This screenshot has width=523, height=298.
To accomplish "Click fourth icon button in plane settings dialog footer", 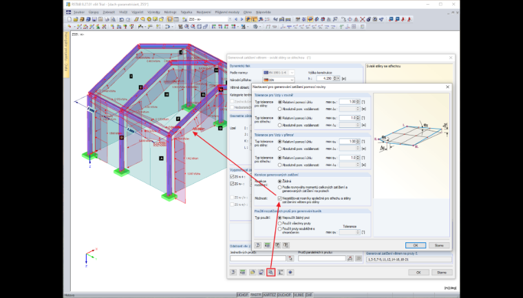I will coord(286,245).
